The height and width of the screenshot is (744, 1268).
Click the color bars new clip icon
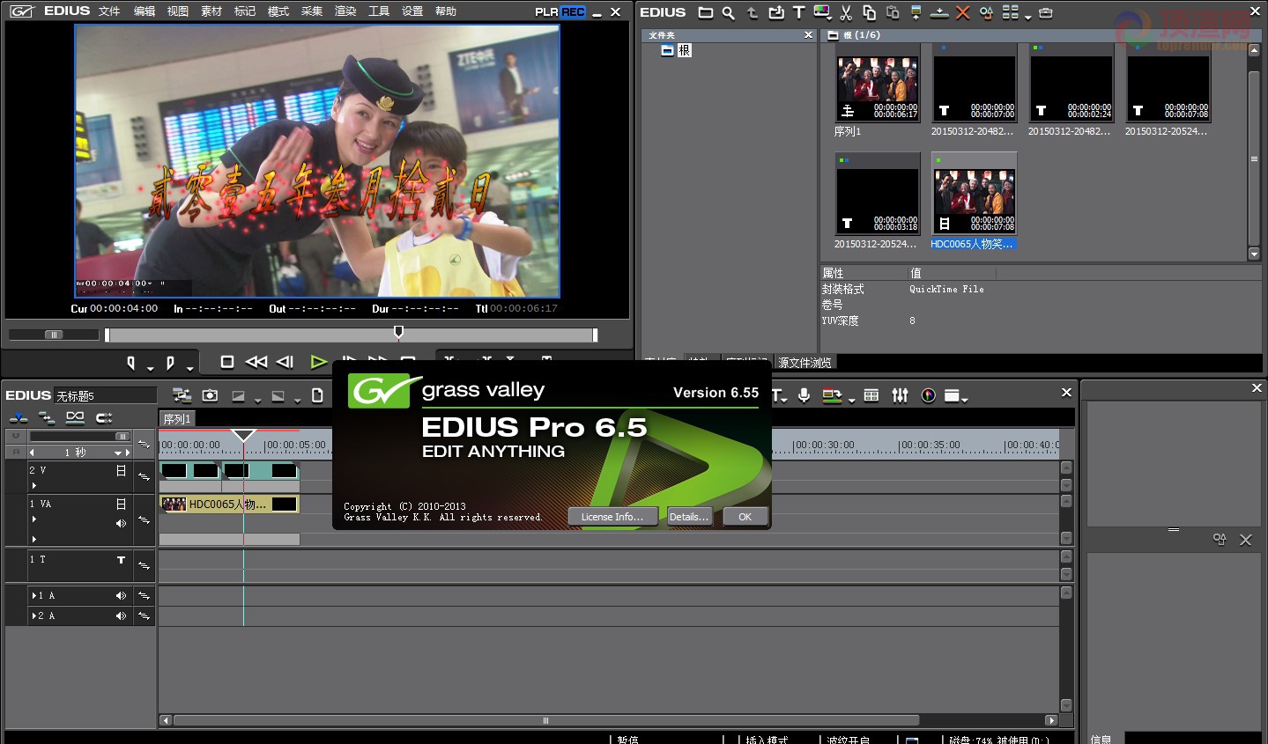821,12
